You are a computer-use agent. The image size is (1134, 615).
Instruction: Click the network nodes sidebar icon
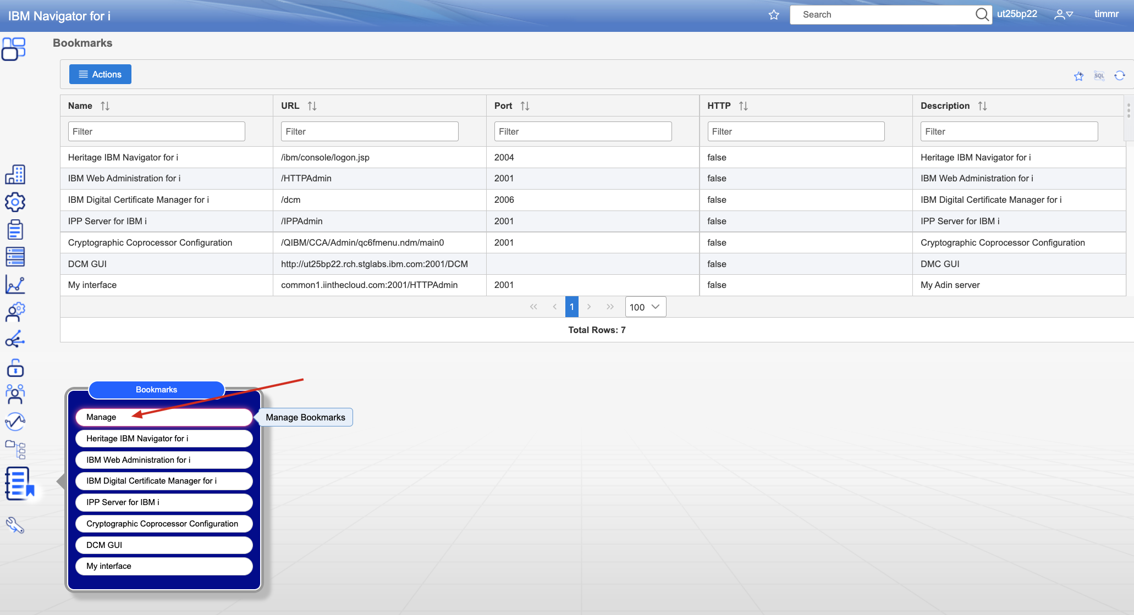pyautogui.click(x=15, y=340)
